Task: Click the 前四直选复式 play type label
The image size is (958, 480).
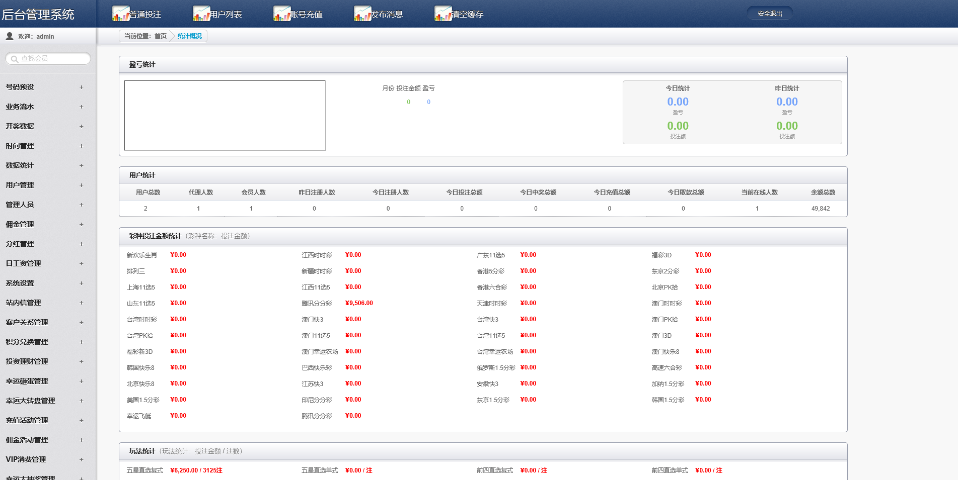Action: 495,470
